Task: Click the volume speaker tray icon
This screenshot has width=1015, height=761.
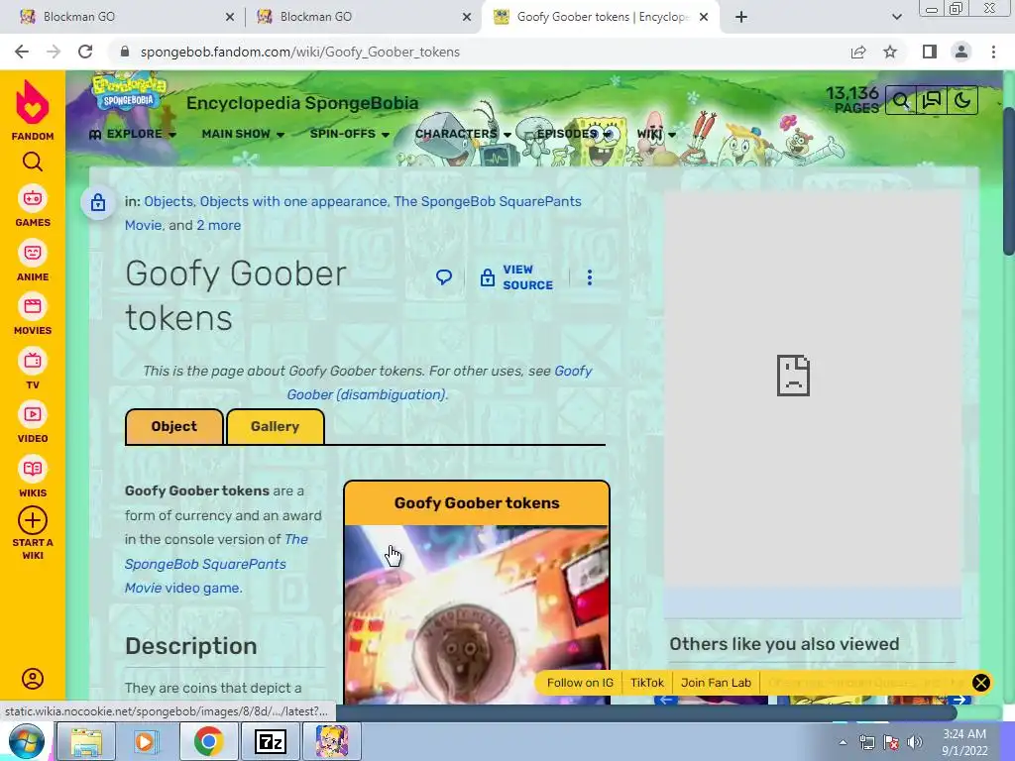Action: [915, 742]
